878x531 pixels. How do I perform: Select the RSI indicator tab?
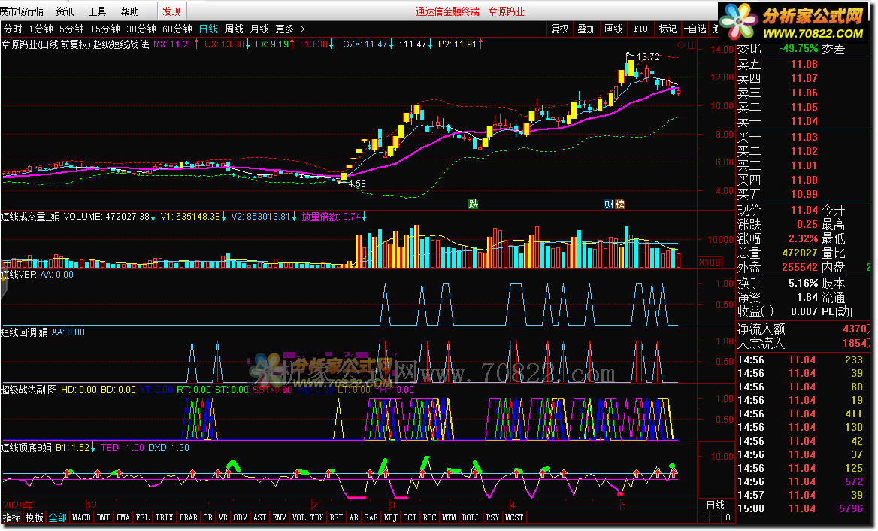click(336, 517)
